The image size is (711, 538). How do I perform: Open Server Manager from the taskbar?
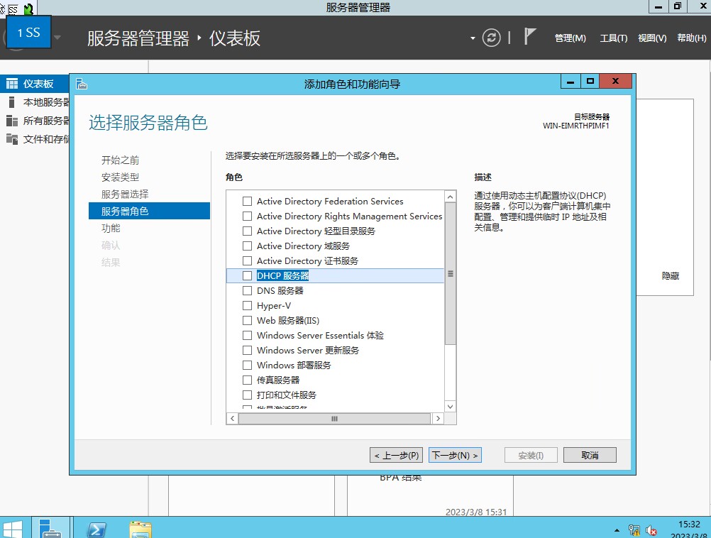point(50,528)
